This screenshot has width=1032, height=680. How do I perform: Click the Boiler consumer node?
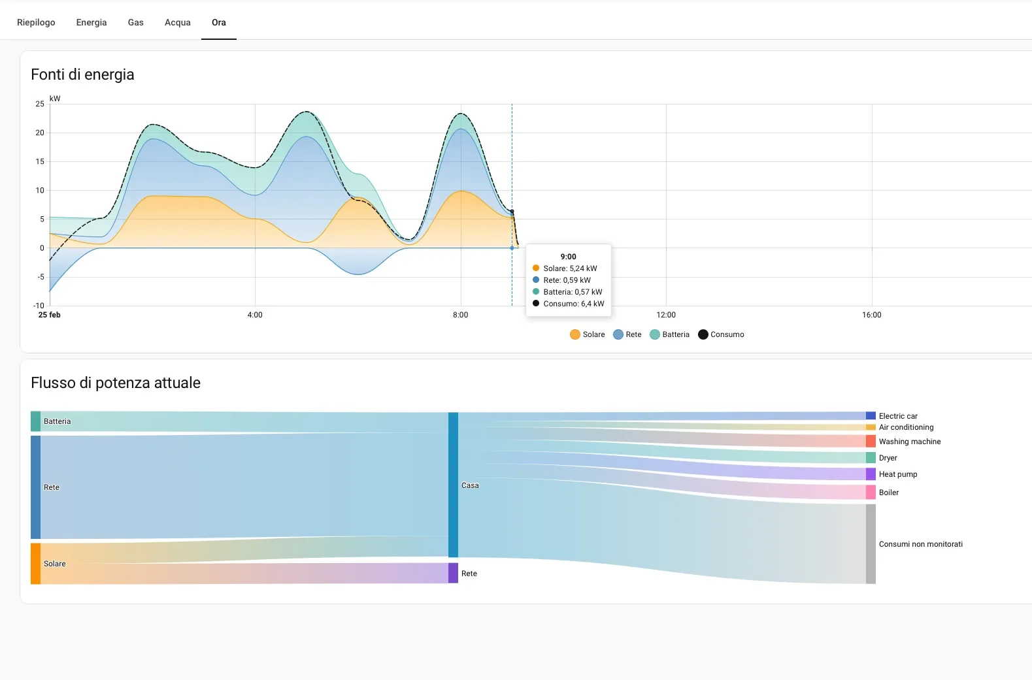[871, 493]
